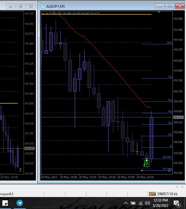Select the 5Ls level line label
Image resolution: width=186 pixels, height=209 pixels.
coord(170,100)
